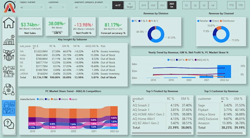
Task: Select the AQ Smash 2 product row
Action: [x=162, y=105]
